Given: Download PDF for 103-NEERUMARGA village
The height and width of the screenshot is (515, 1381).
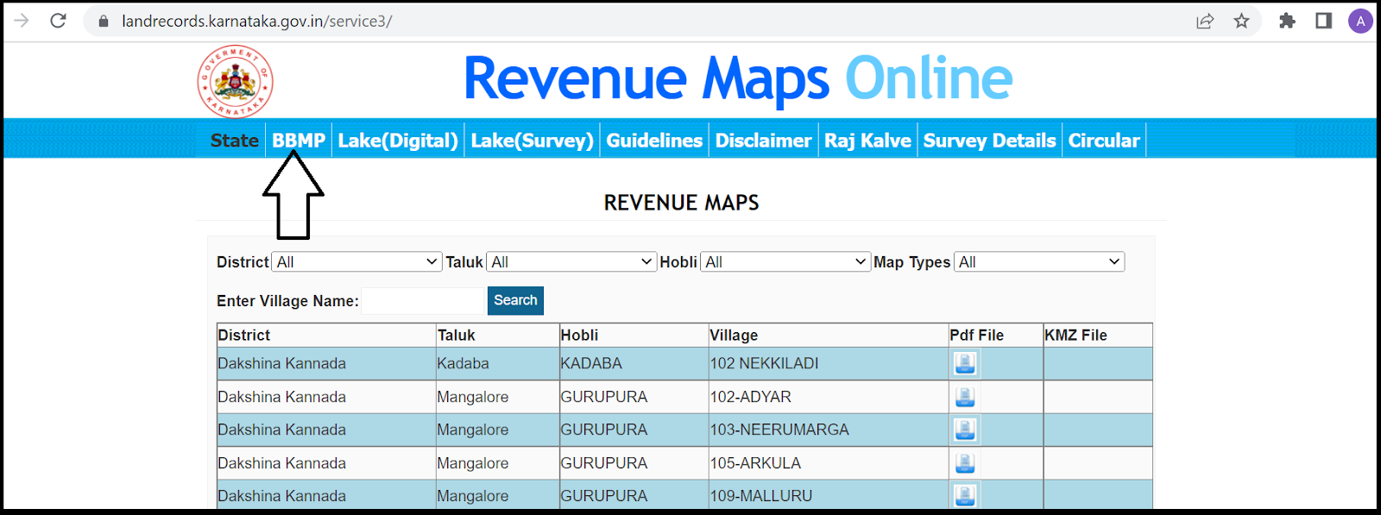Looking at the screenshot, I should point(965,430).
